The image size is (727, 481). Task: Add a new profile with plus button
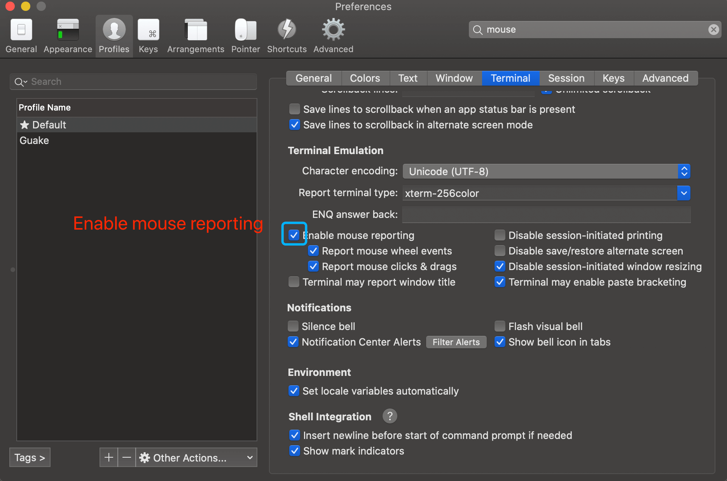[x=109, y=457]
